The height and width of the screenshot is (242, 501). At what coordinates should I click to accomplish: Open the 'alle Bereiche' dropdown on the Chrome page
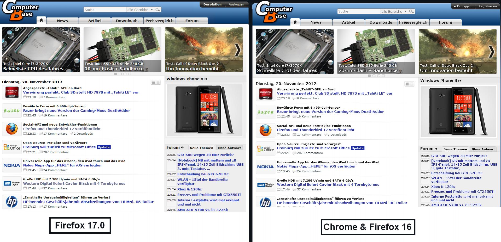coord(394,11)
